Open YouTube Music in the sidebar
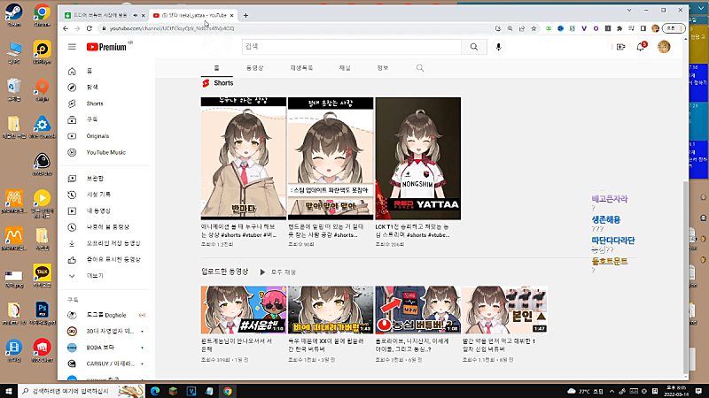Image resolution: width=709 pixels, height=398 pixels. click(106, 152)
